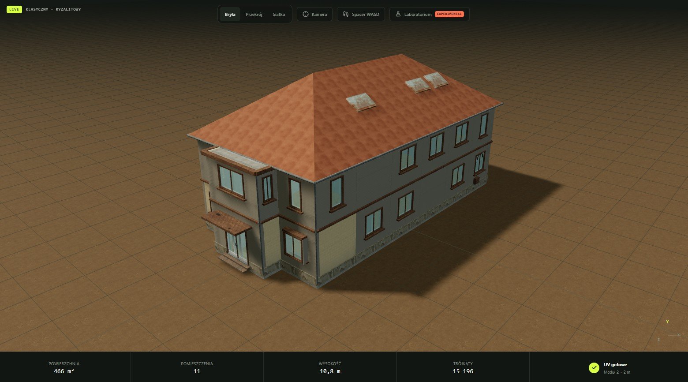The width and height of the screenshot is (688, 382).
Task: Open the Kamera controls
Action: click(x=314, y=14)
